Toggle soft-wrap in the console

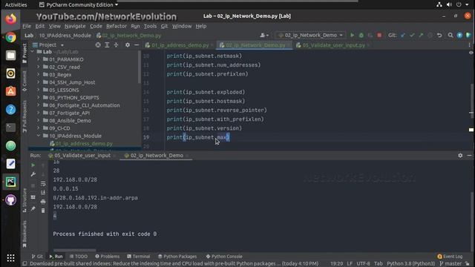(x=43, y=184)
